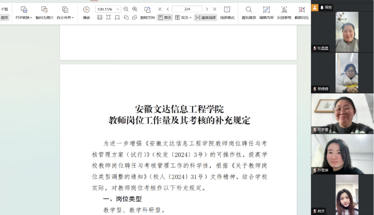Click the 旋转文档 rotate document icon
The height and width of the screenshot is (215, 374).
click(x=147, y=9)
